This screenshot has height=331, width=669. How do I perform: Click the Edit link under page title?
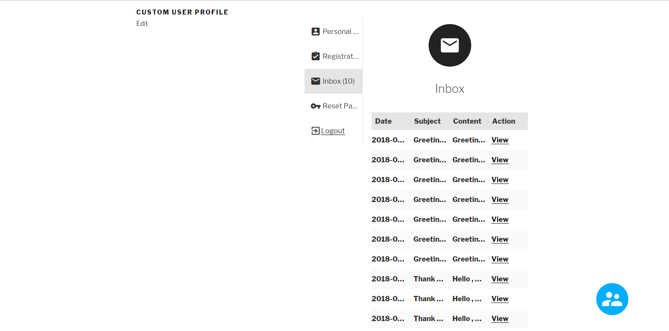(x=142, y=23)
